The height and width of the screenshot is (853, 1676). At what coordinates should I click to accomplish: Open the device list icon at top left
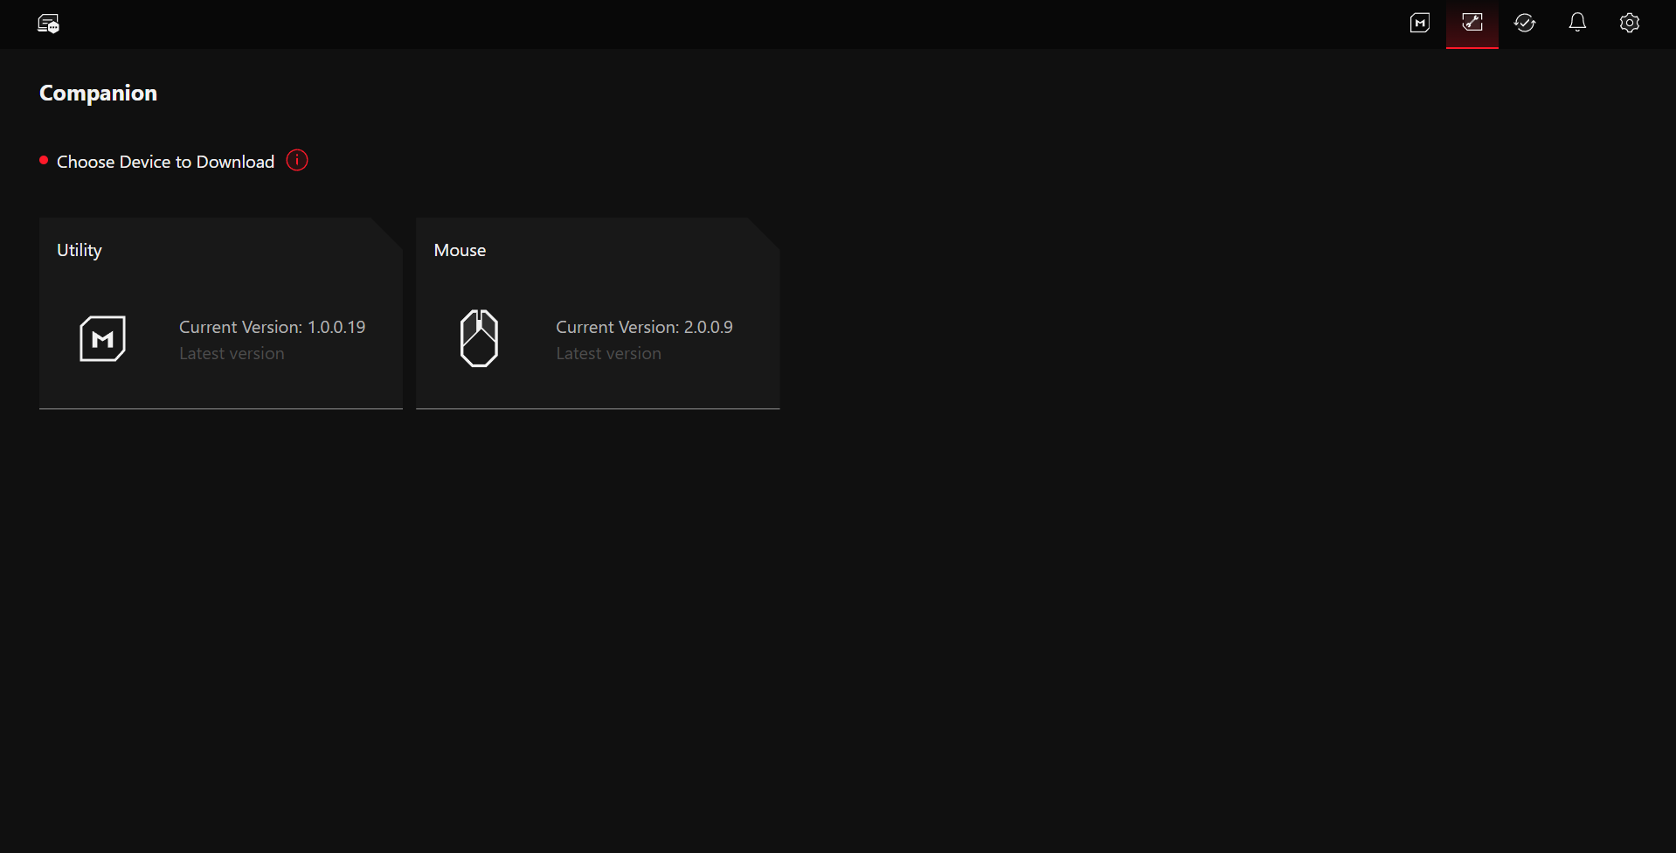48,24
